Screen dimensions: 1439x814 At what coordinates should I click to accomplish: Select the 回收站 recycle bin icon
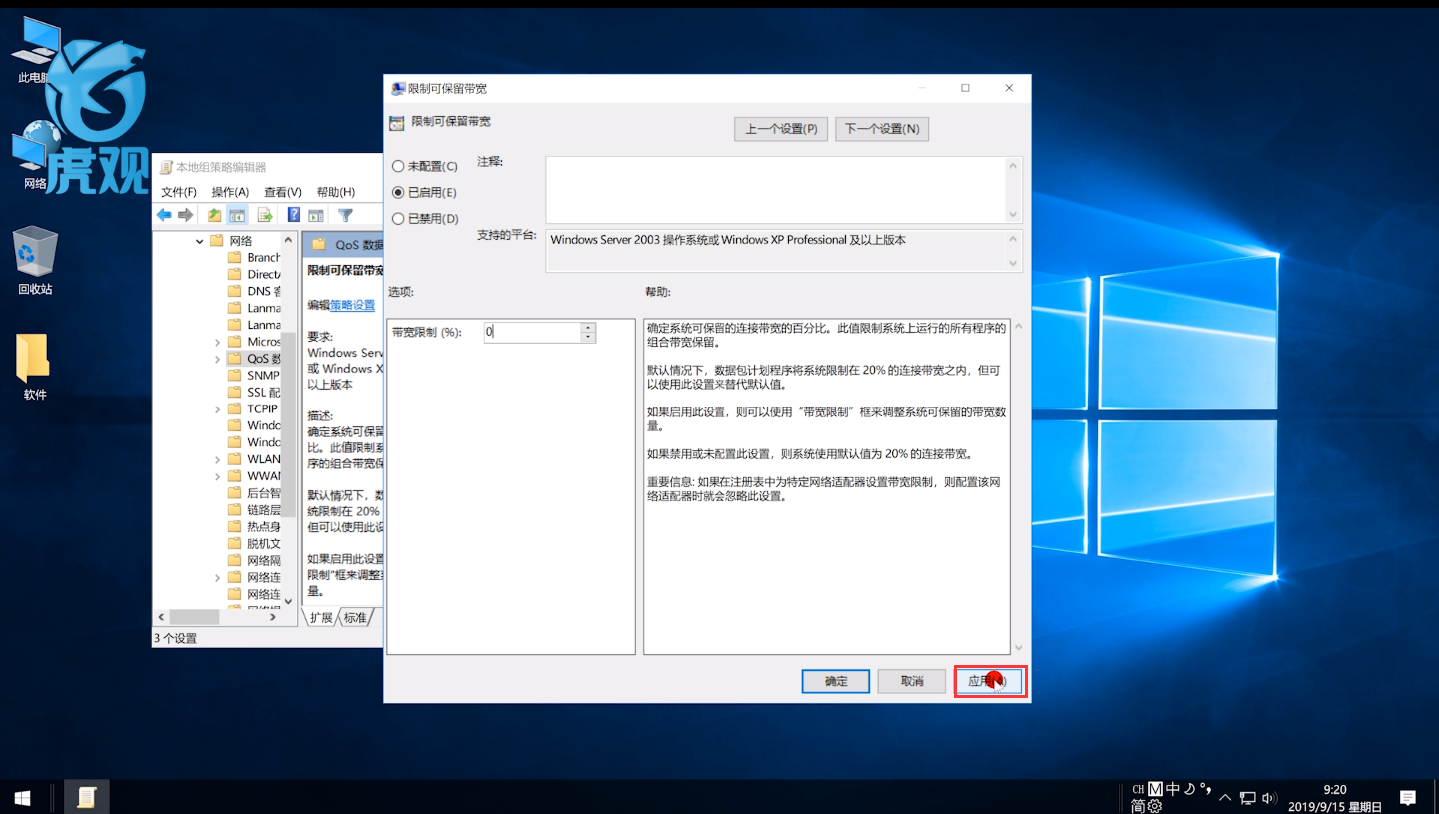[35, 262]
